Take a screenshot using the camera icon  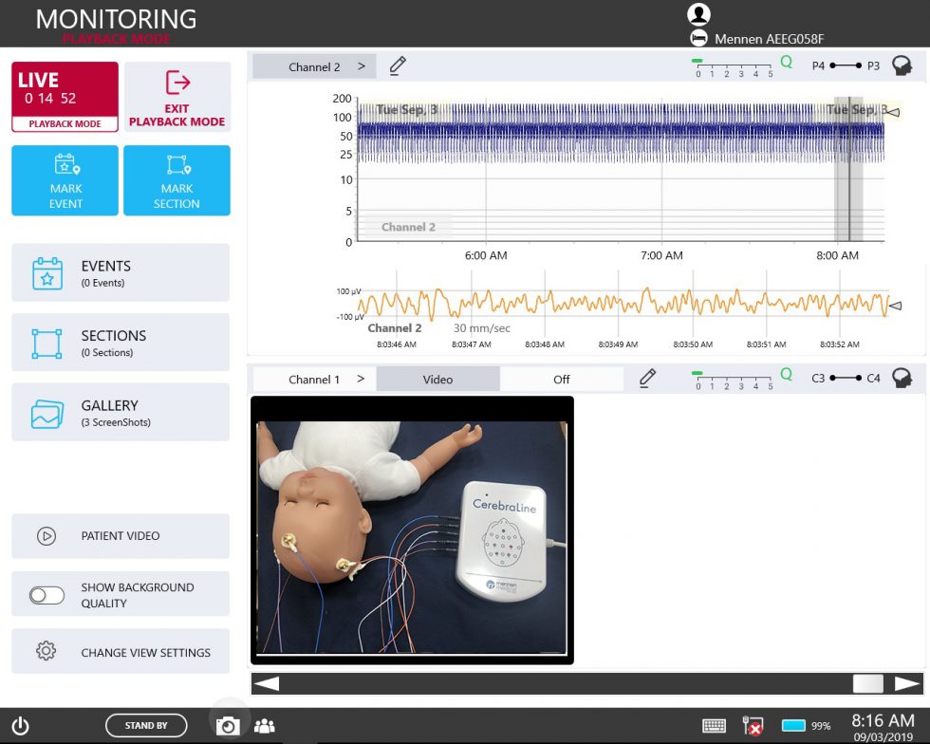pos(228,724)
